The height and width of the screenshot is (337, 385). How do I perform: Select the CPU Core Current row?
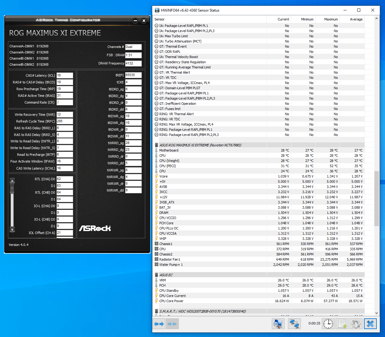click(x=259, y=296)
